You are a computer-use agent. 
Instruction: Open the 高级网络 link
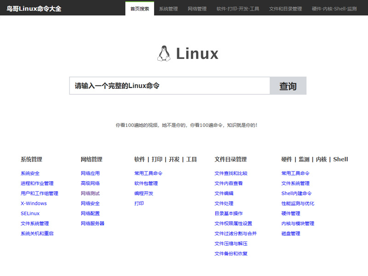(x=90, y=184)
